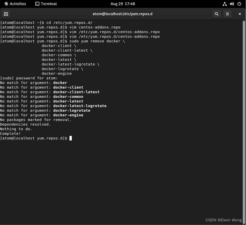The width and height of the screenshot is (246, 225).
Task: Click the 'docker-latest-logrotate \' continuation line
Action: tap(71, 64)
